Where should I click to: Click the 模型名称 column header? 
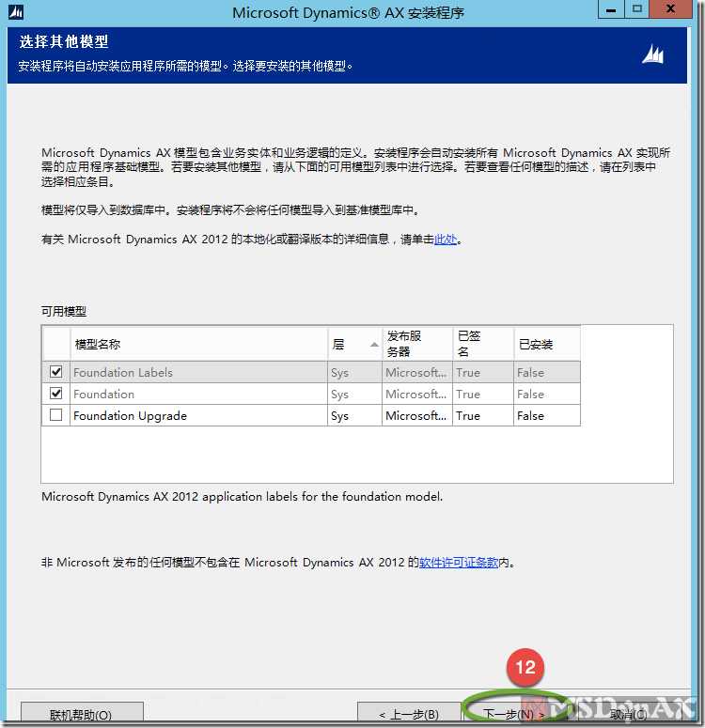(199, 344)
